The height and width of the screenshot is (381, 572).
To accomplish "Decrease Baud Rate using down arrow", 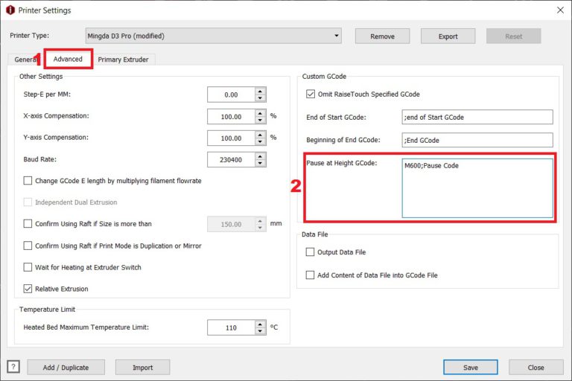I will (x=260, y=164).
